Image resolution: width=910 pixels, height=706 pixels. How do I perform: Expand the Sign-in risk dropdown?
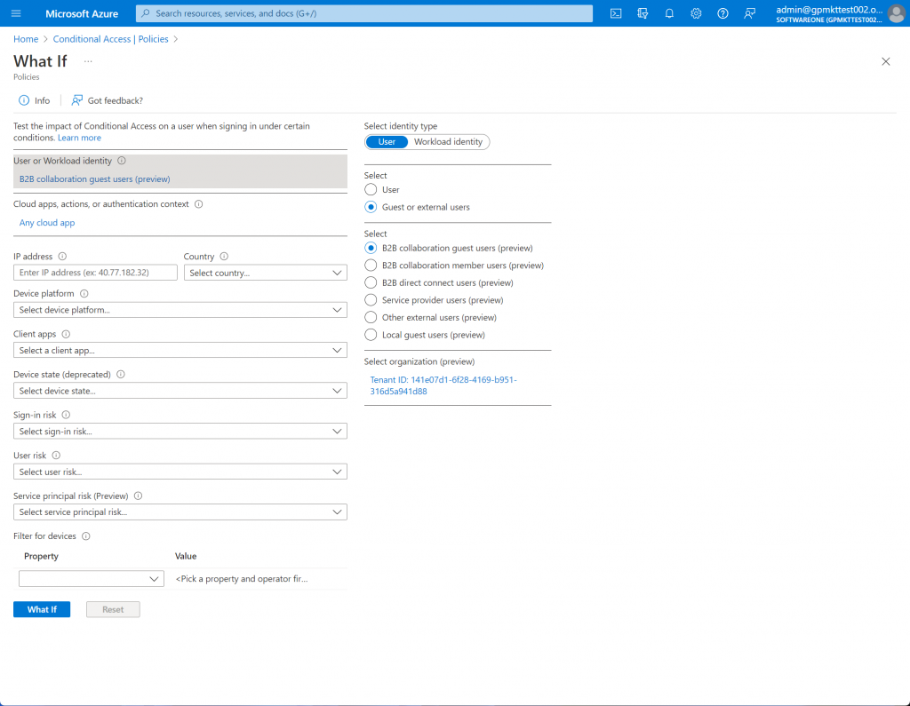tap(180, 432)
